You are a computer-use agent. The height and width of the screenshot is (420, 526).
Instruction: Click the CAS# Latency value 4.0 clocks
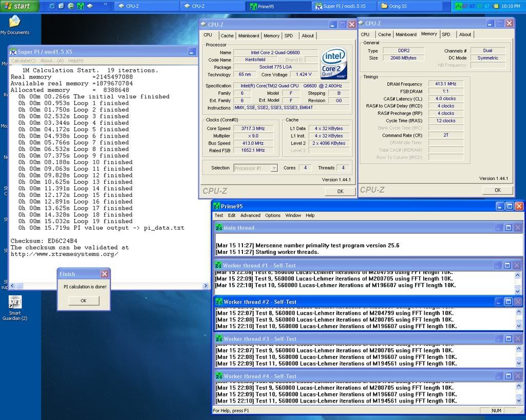[x=445, y=98]
